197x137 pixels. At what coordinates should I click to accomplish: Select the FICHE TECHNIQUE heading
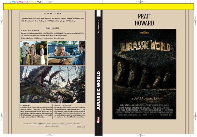52,28
